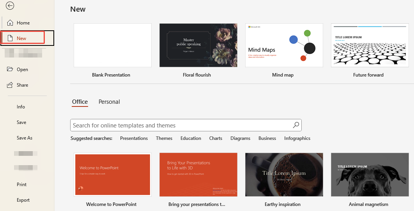The height and width of the screenshot is (211, 414).
Task: Click the search magnifier icon
Action: (296, 125)
